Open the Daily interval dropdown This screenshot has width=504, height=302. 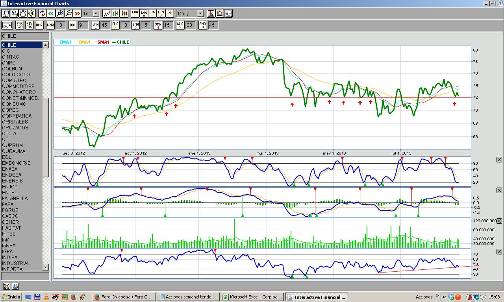190,13
